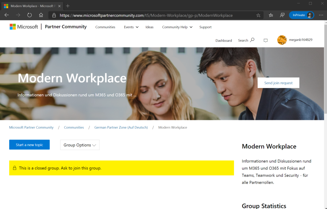The image size is (327, 209).
Task: Click the Send join request button
Action: click(x=278, y=83)
